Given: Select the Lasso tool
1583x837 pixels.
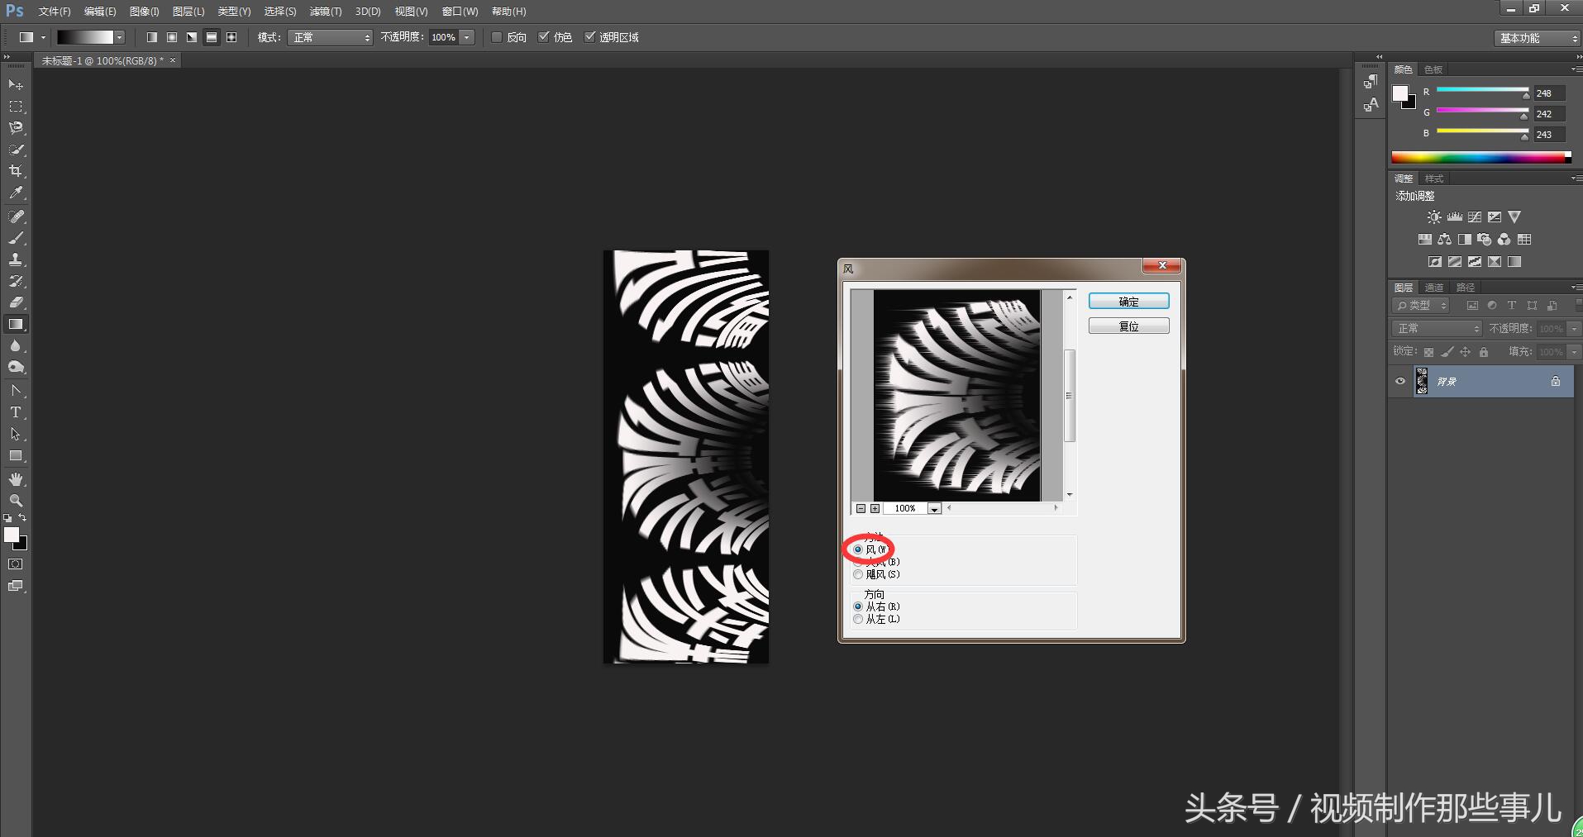Looking at the screenshot, I should (x=16, y=128).
